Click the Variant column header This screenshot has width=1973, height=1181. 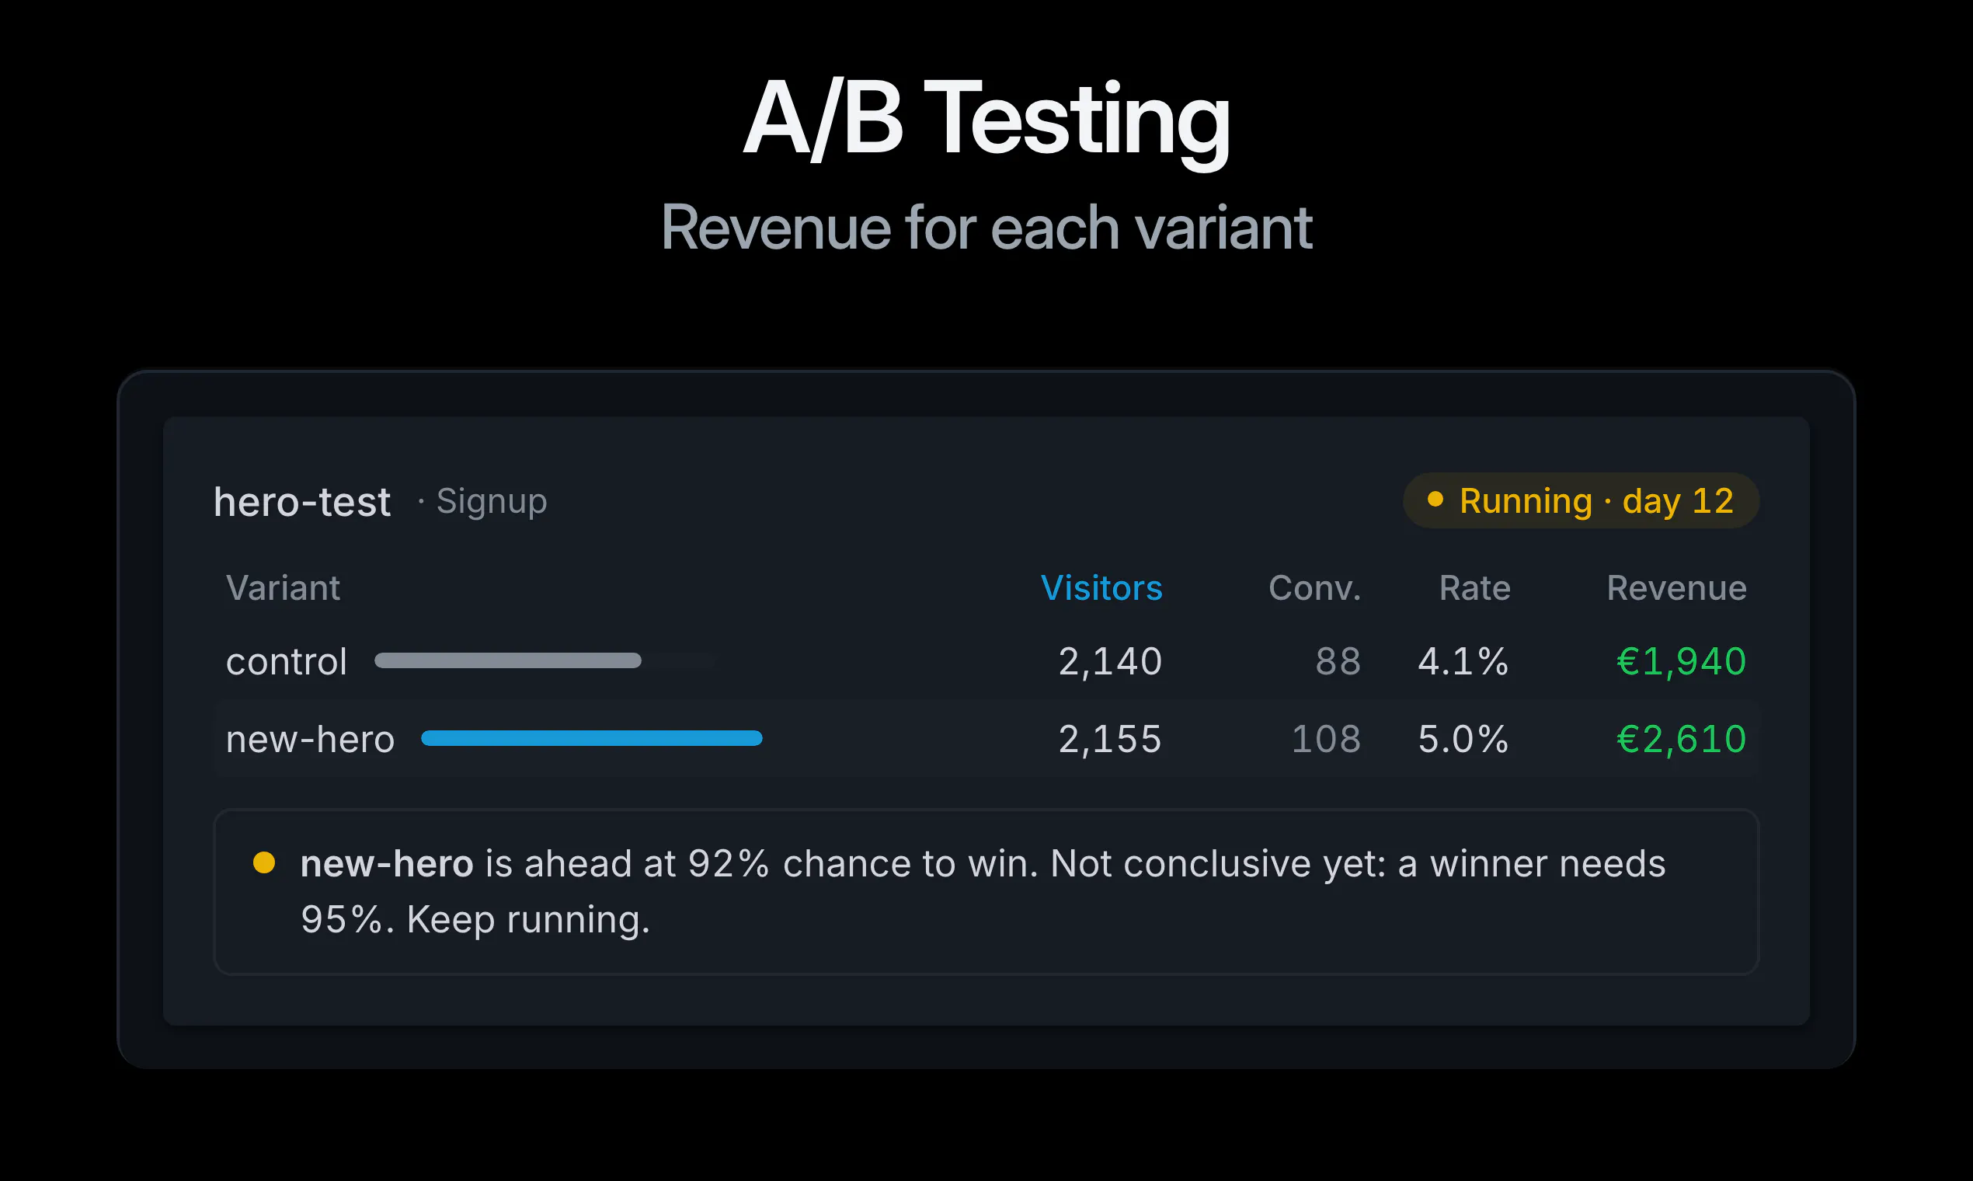(284, 588)
